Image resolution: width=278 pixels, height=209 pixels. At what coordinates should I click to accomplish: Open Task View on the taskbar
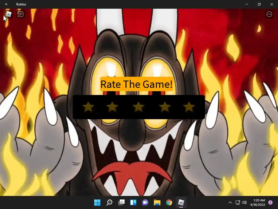coord(121,202)
